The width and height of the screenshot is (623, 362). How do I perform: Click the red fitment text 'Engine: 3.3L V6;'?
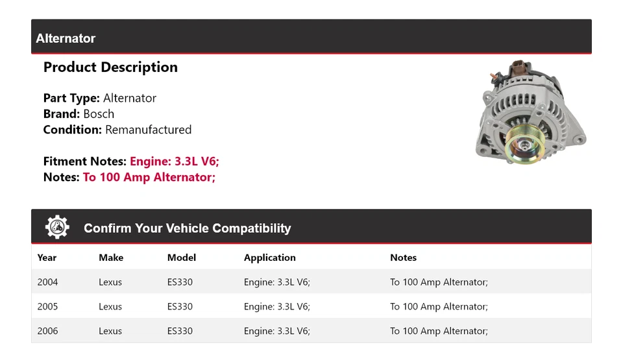point(178,162)
